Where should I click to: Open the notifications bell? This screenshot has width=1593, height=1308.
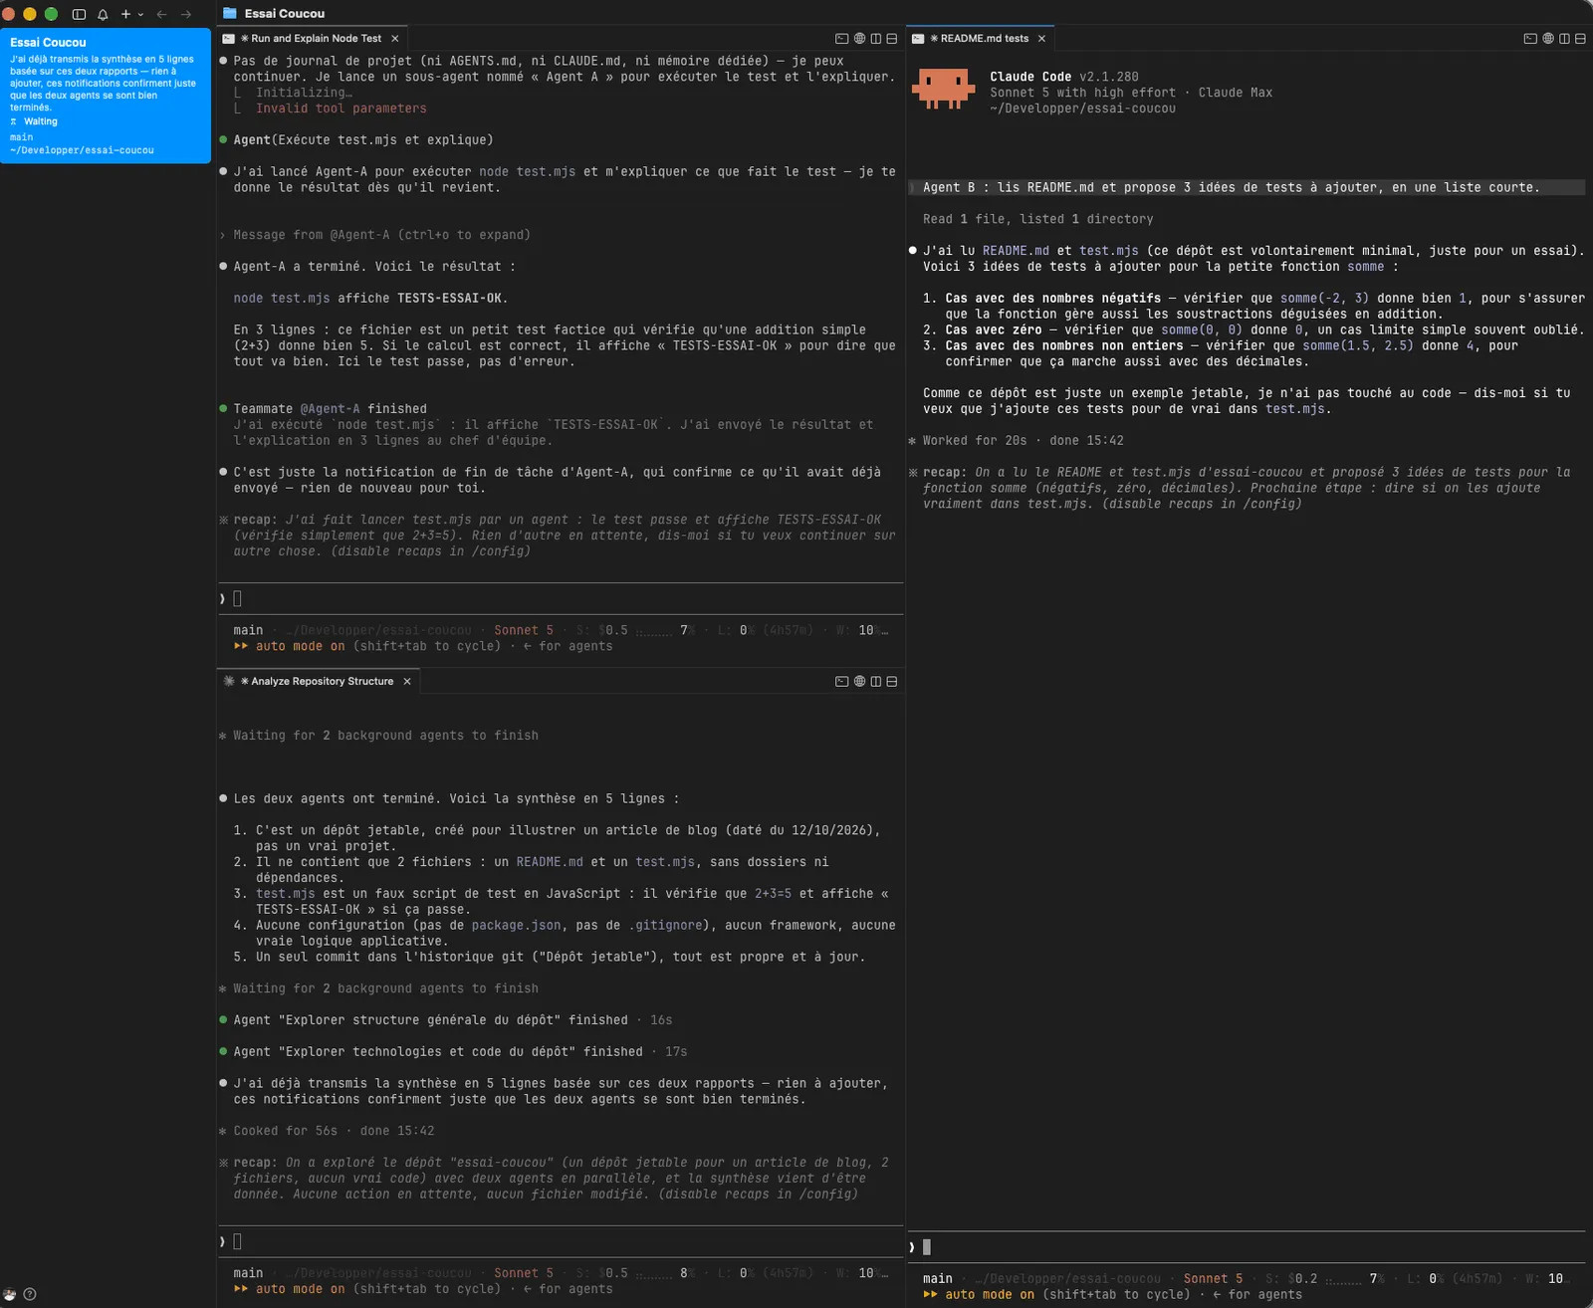(x=103, y=14)
